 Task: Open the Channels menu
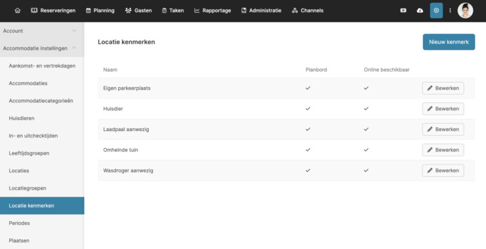[x=308, y=10]
